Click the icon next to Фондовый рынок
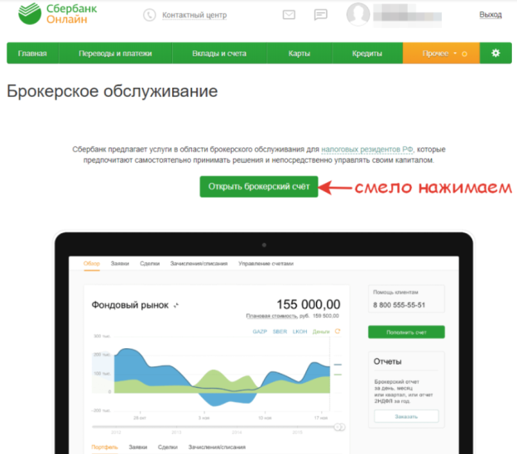 (x=176, y=305)
